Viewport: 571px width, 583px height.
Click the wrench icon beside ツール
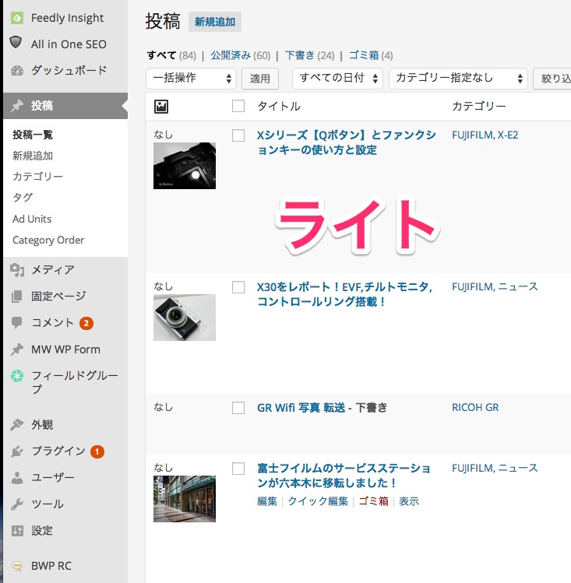[x=17, y=504]
